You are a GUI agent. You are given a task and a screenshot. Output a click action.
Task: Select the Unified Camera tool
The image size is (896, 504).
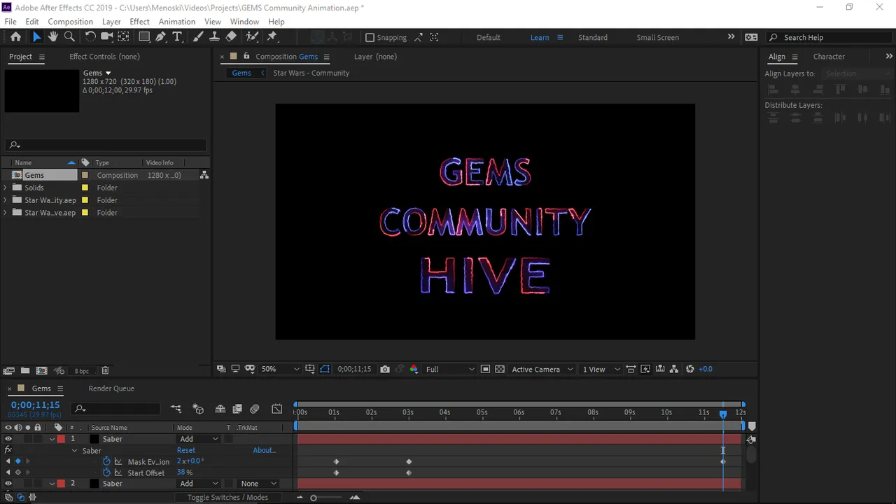coord(106,37)
